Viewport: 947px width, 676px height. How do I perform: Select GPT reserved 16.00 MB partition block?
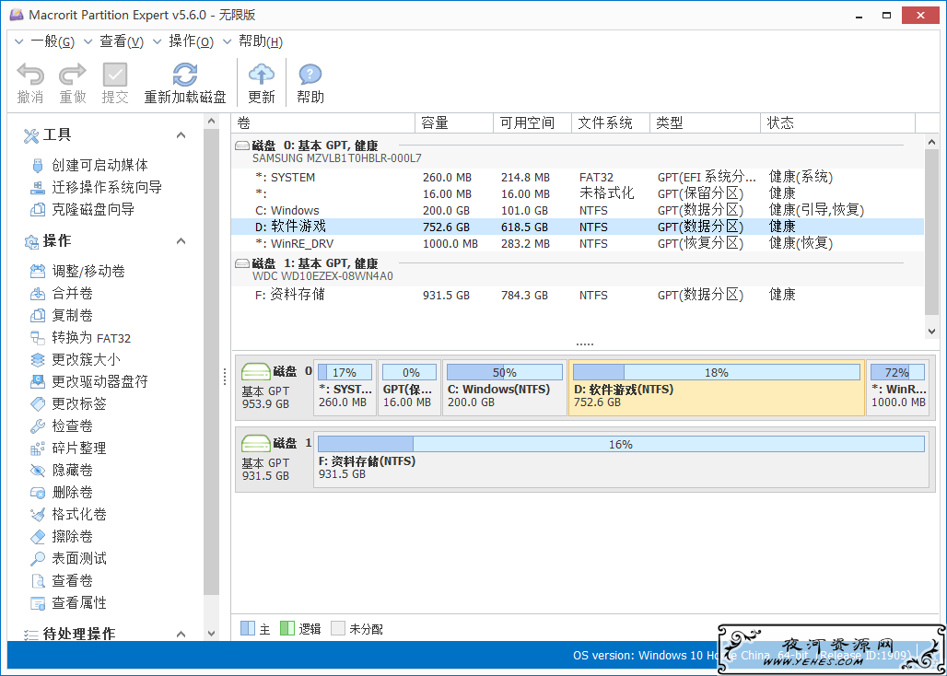coord(410,388)
